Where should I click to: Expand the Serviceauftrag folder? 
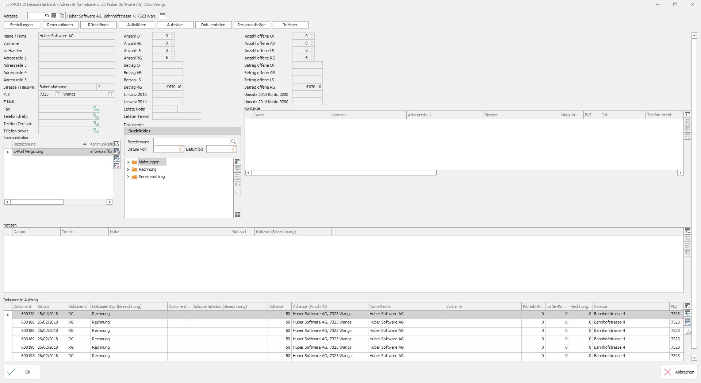tap(128, 177)
